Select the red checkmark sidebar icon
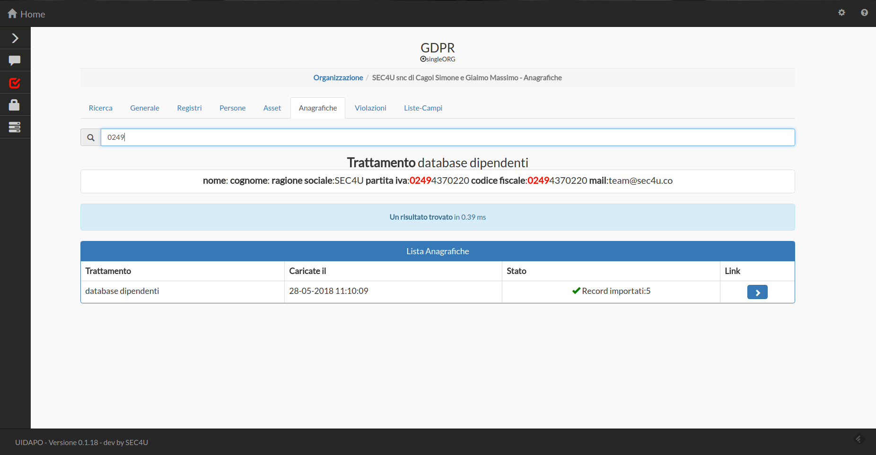This screenshot has height=455, width=876. click(15, 83)
